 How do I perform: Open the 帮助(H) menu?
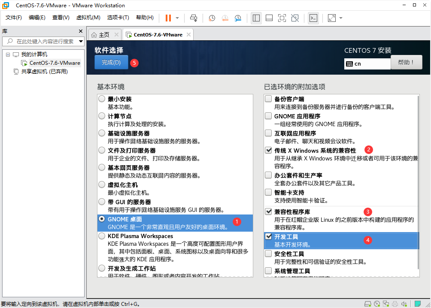coord(145,18)
